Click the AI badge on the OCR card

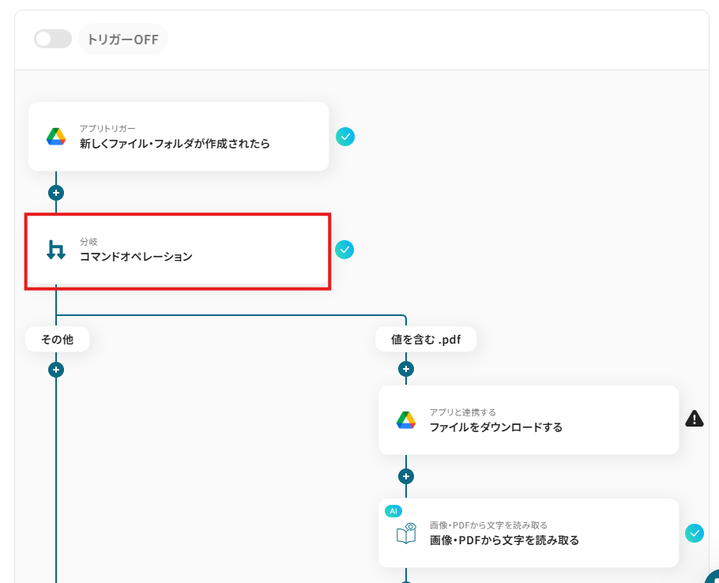(393, 511)
